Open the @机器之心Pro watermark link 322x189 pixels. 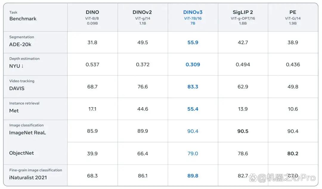pos(286,178)
